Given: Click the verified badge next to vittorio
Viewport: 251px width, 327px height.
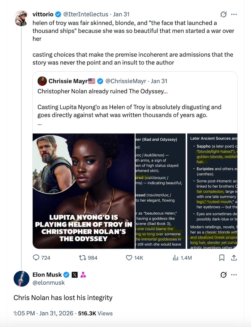Looking at the screenshot, I should click(58, 14).
